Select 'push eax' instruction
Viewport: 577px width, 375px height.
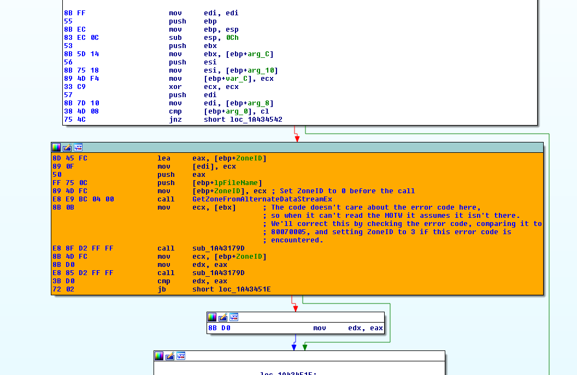click(181, 175)
